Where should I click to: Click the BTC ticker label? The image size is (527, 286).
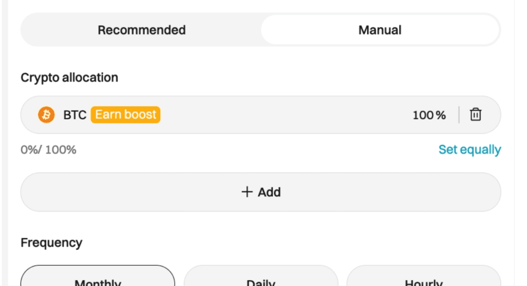[75, 115]
